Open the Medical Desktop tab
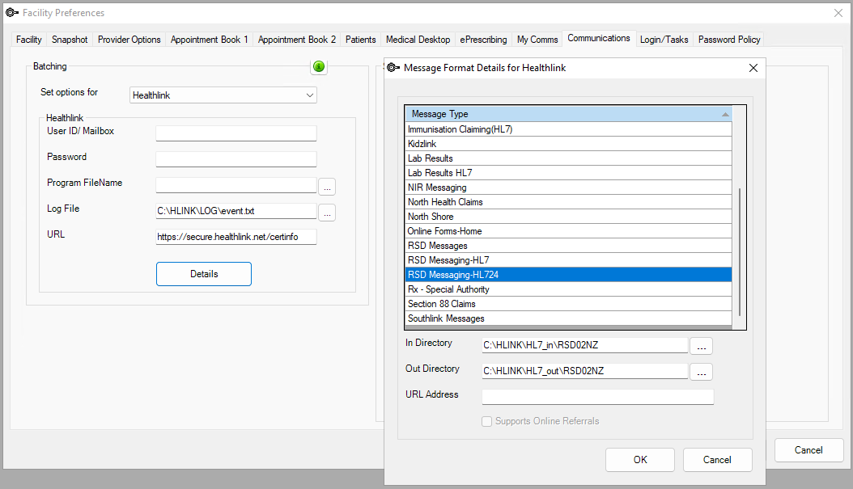Screen dimensions: 853x489 [x=418, y=40]
